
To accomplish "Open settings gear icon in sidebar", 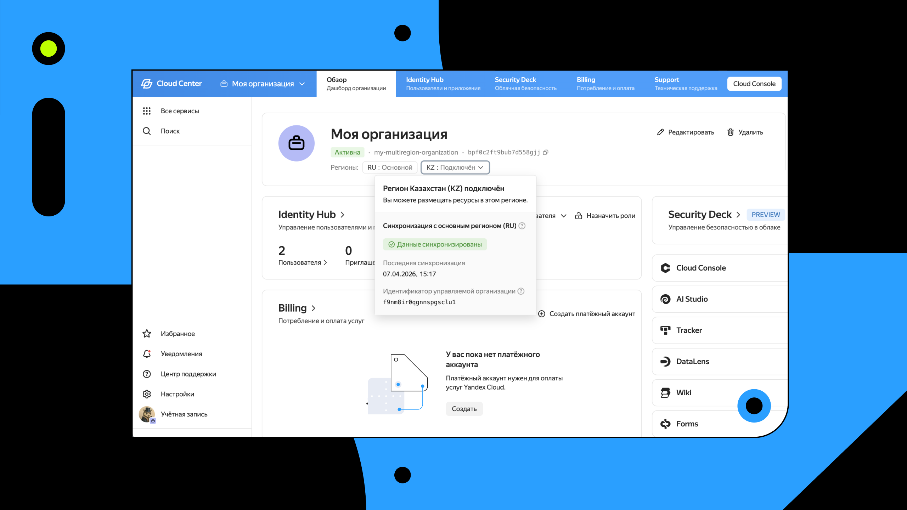I will (x=147, y=394).
